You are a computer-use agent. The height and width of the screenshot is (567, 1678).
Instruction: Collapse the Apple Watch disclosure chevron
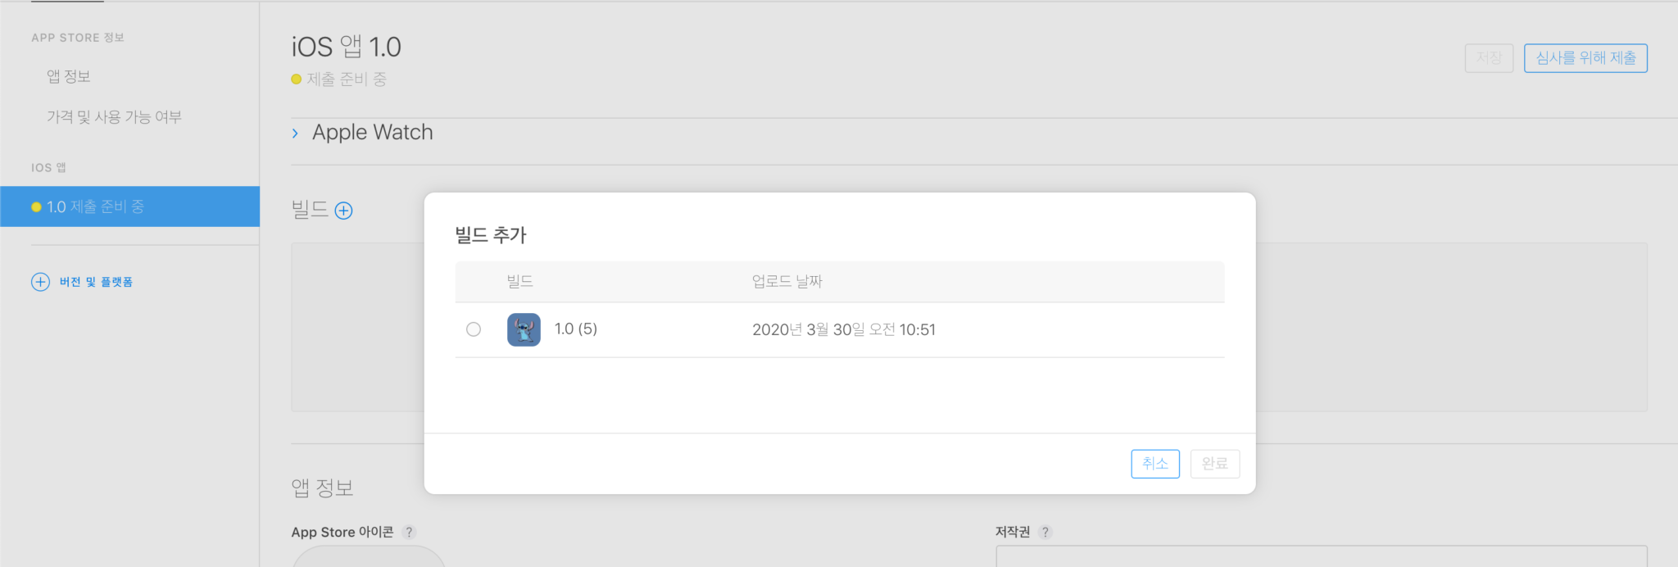(296, 133)
